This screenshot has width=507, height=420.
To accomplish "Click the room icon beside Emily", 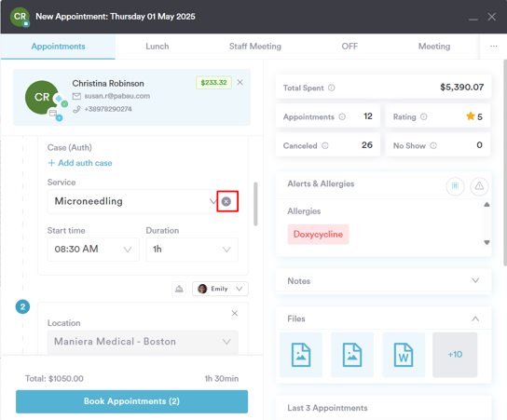I will tap(179, 289).
